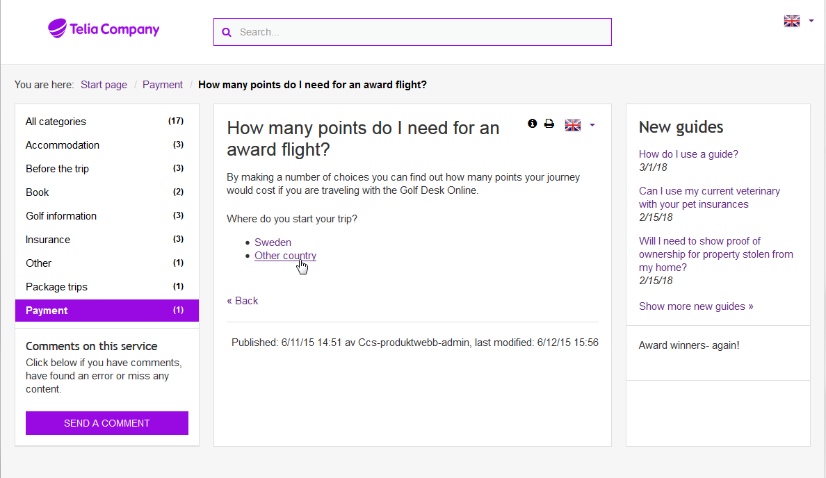Select the All categories menu item
Screen dimensions: 826x478
point(56,122)
